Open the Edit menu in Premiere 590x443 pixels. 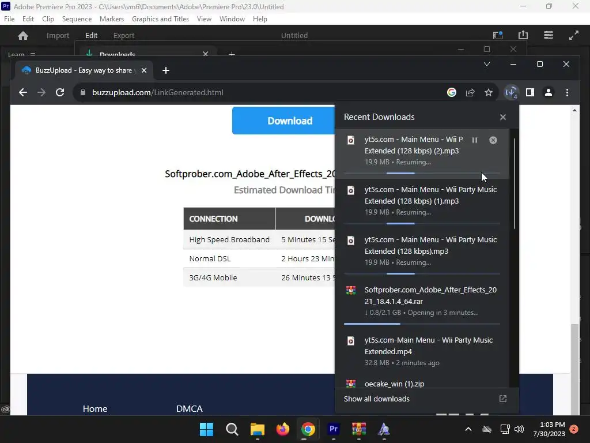tap(28, 19)
